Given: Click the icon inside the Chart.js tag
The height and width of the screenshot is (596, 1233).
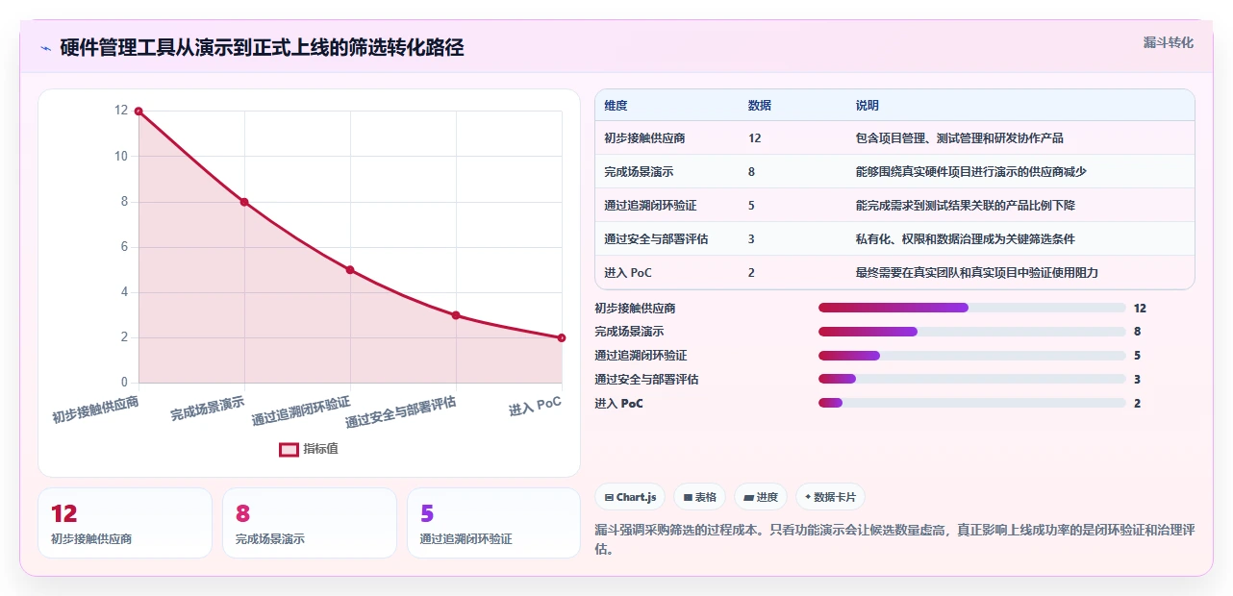Looking at the screenshot, I should (610, 498).
